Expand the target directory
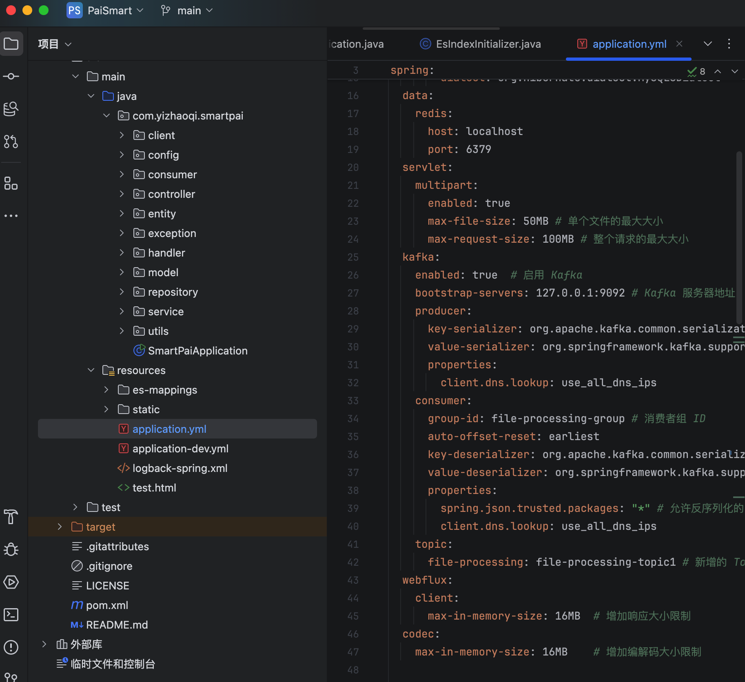 point(60,527)
